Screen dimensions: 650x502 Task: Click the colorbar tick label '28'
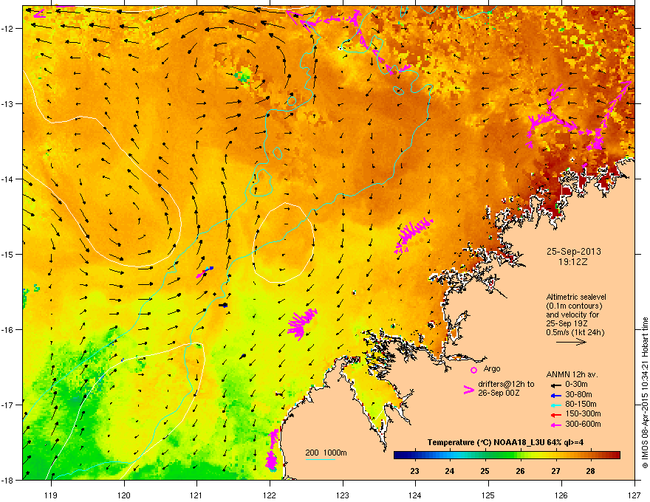coord(591,471)
